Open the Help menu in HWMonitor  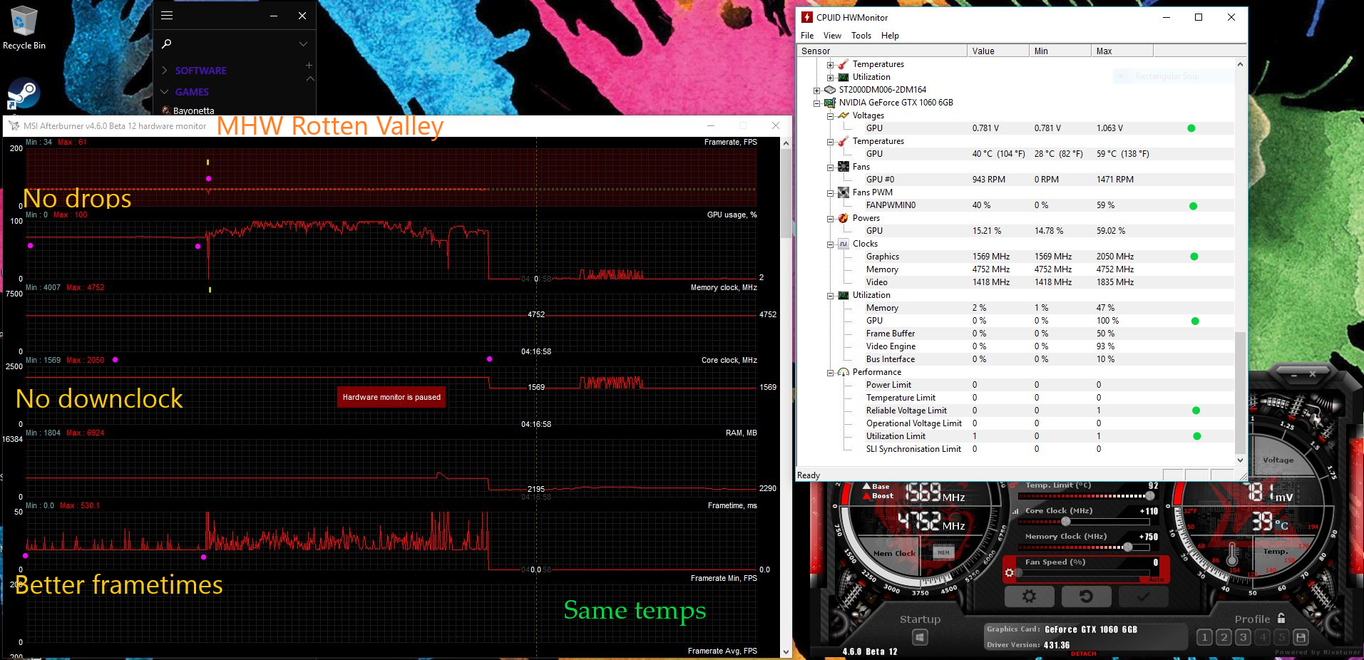click(890, 36)
